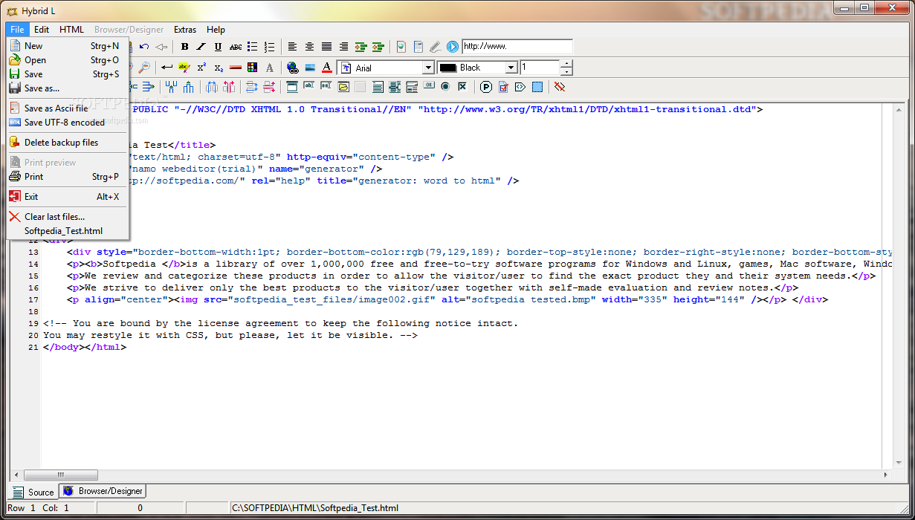Click the Undo arrow icon
Screen dimensions: 915x520
pos(144,47)
